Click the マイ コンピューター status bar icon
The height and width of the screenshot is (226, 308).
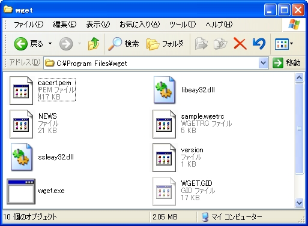coord(205,217)
